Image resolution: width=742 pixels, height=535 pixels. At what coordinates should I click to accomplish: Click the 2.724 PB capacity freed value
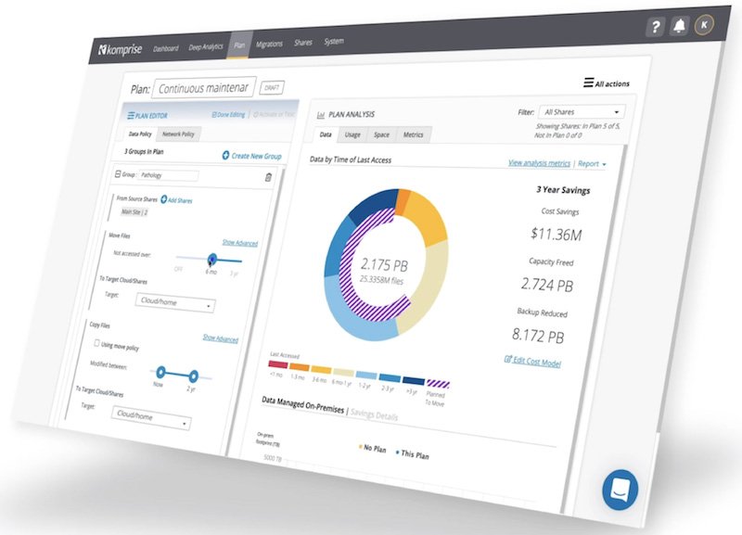547,285
